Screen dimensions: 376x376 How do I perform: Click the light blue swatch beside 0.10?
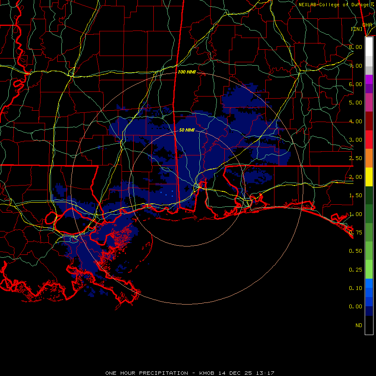(369, 283)
